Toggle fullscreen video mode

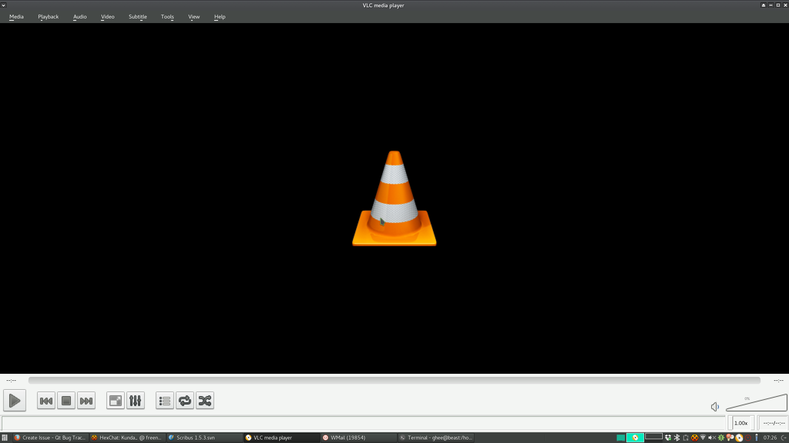[116, 401]
